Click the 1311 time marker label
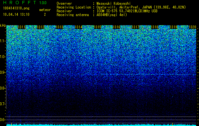This screenshot has width=199, height=126. pyautogui.click(x=22, y=27)
